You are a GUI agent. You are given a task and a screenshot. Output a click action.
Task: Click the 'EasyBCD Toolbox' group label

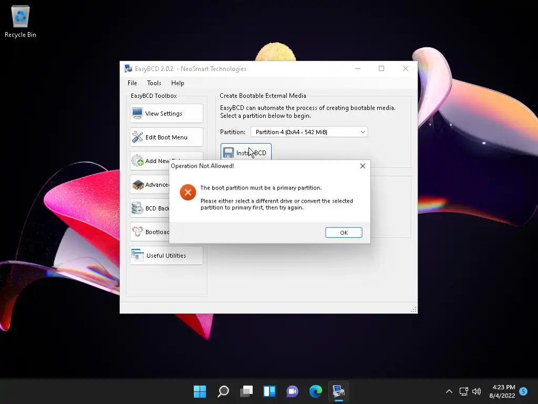pyautogui.click(x=154, y=96)
